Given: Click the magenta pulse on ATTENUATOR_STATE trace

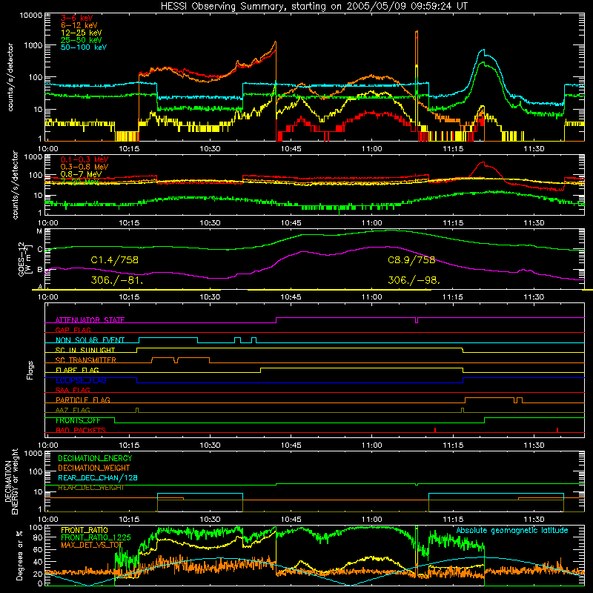Looking at the screenshot, I should click(417, 320).
